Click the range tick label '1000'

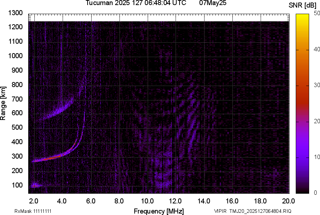click(x=15, y=56)
